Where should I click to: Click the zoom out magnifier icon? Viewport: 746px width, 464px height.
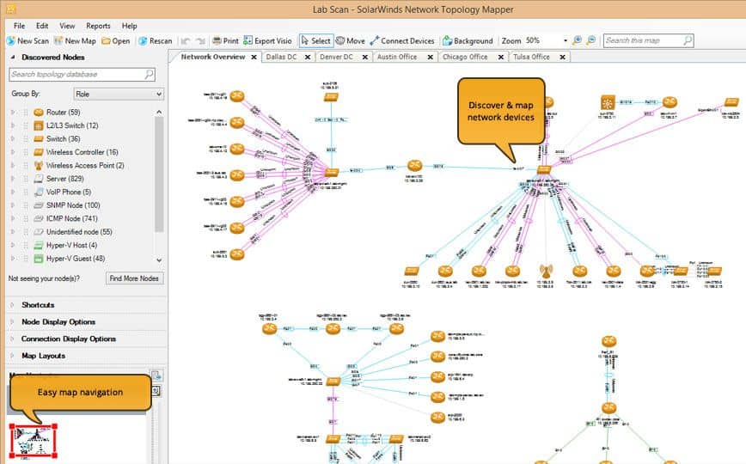[590, 40]
